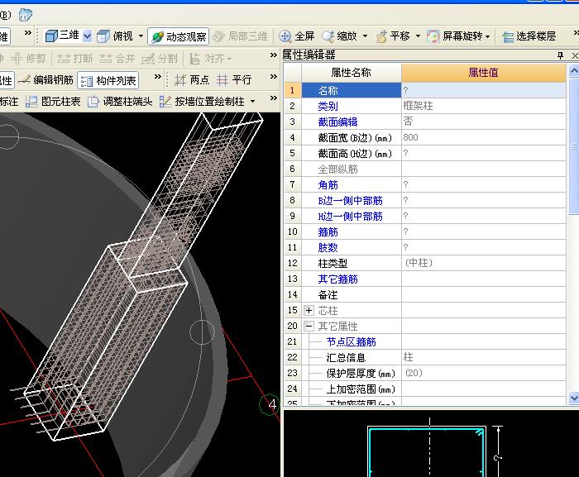
Task: Click the 编辑钢筋 edit rebar button
Action: 45,79
